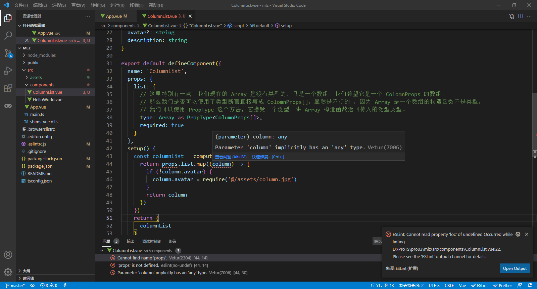Select 'Cannot find name props' problem entry
Viewport: 537px width, 289px height.
tap(239, 258)
